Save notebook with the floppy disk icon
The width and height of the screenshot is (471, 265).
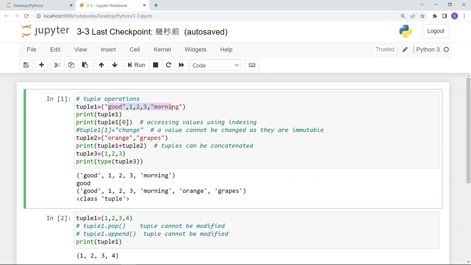26,65
